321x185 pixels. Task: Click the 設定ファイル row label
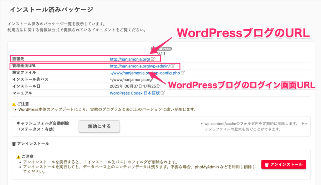[24, 72]
